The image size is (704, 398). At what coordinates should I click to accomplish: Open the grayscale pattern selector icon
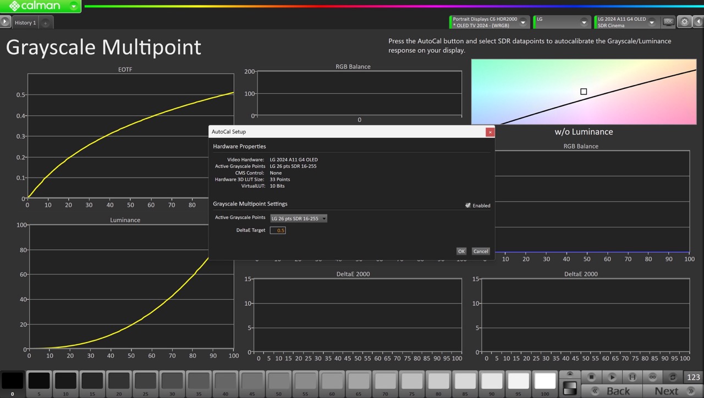pos(570,389)
